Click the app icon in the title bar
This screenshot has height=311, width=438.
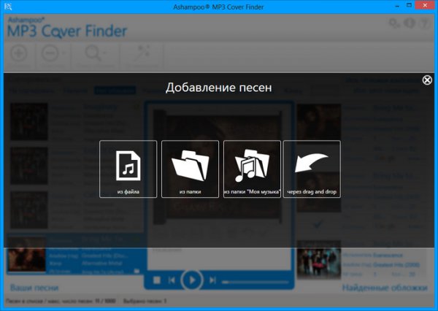[8, 6]
